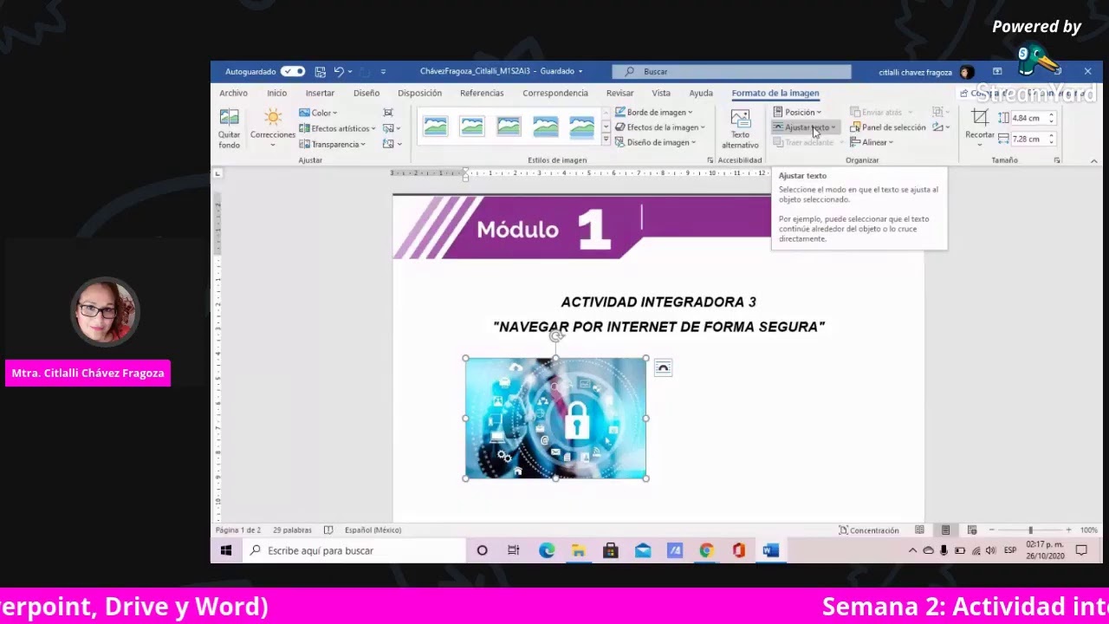Click the Word icon in the taskbar

(x=770, y=550)
